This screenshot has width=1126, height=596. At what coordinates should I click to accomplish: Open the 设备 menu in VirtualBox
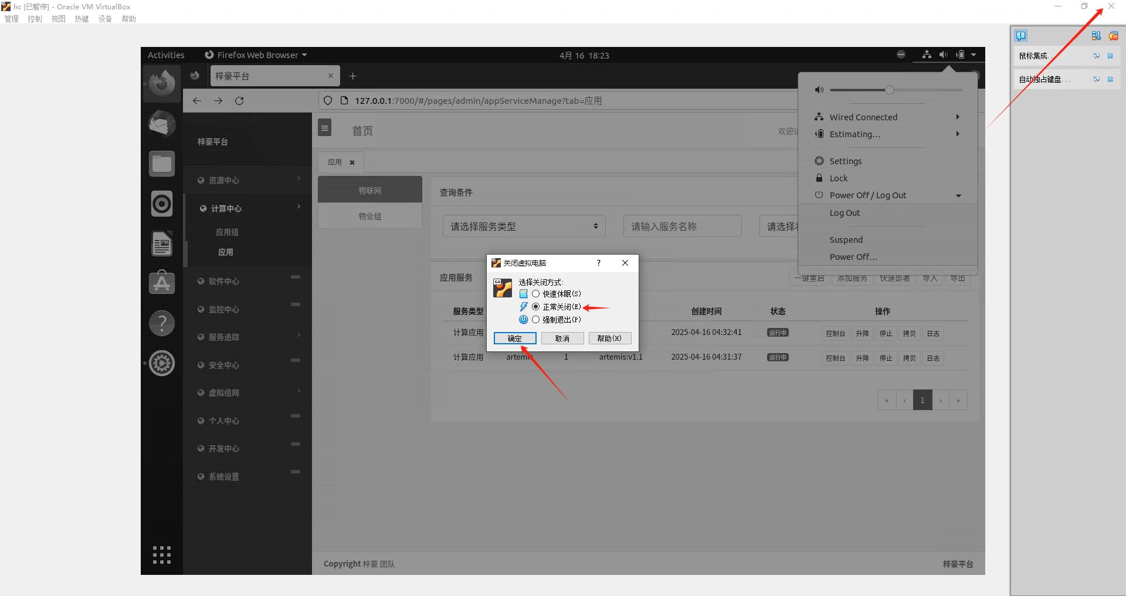click(x=106, y=19)
